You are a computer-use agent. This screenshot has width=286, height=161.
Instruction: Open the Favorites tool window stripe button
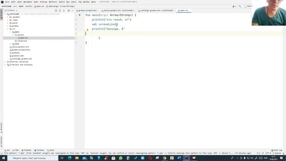[x=1, y=141]
